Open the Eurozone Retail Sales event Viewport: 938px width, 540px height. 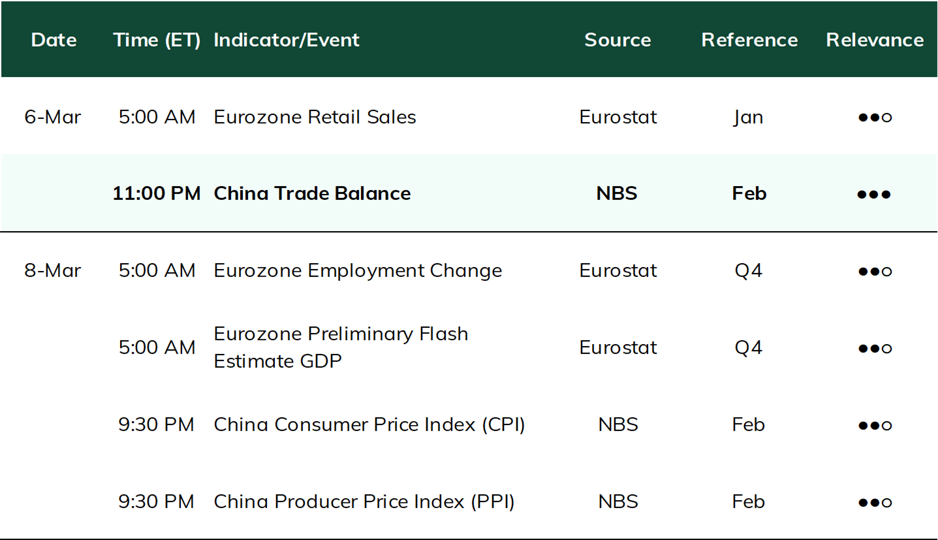315,117
